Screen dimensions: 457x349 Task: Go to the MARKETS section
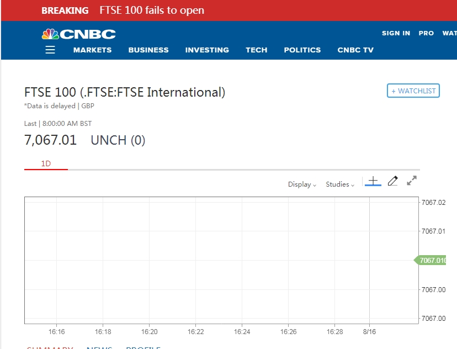pos(92,50)
